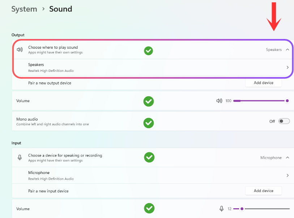
Task: Click the output volume slider handle
Action: coord(287,101)
